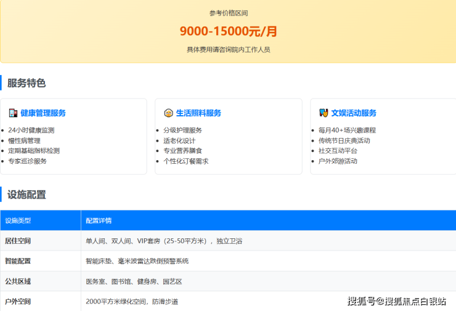Select the 公共区域 table row label
The width and height of the screenshot is (456, 311).
18,281
